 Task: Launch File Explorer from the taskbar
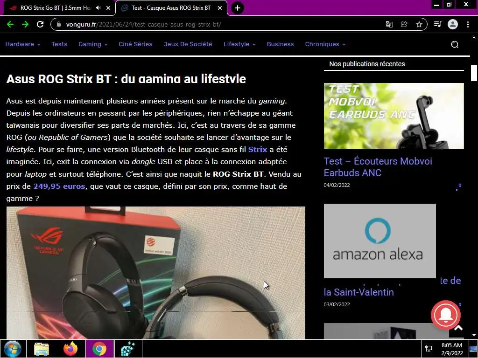pyautogui.click(x=42, y=349)
